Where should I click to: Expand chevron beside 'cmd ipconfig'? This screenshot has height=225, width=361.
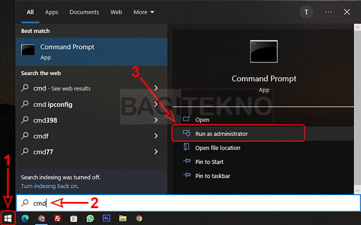click(156, 104)
